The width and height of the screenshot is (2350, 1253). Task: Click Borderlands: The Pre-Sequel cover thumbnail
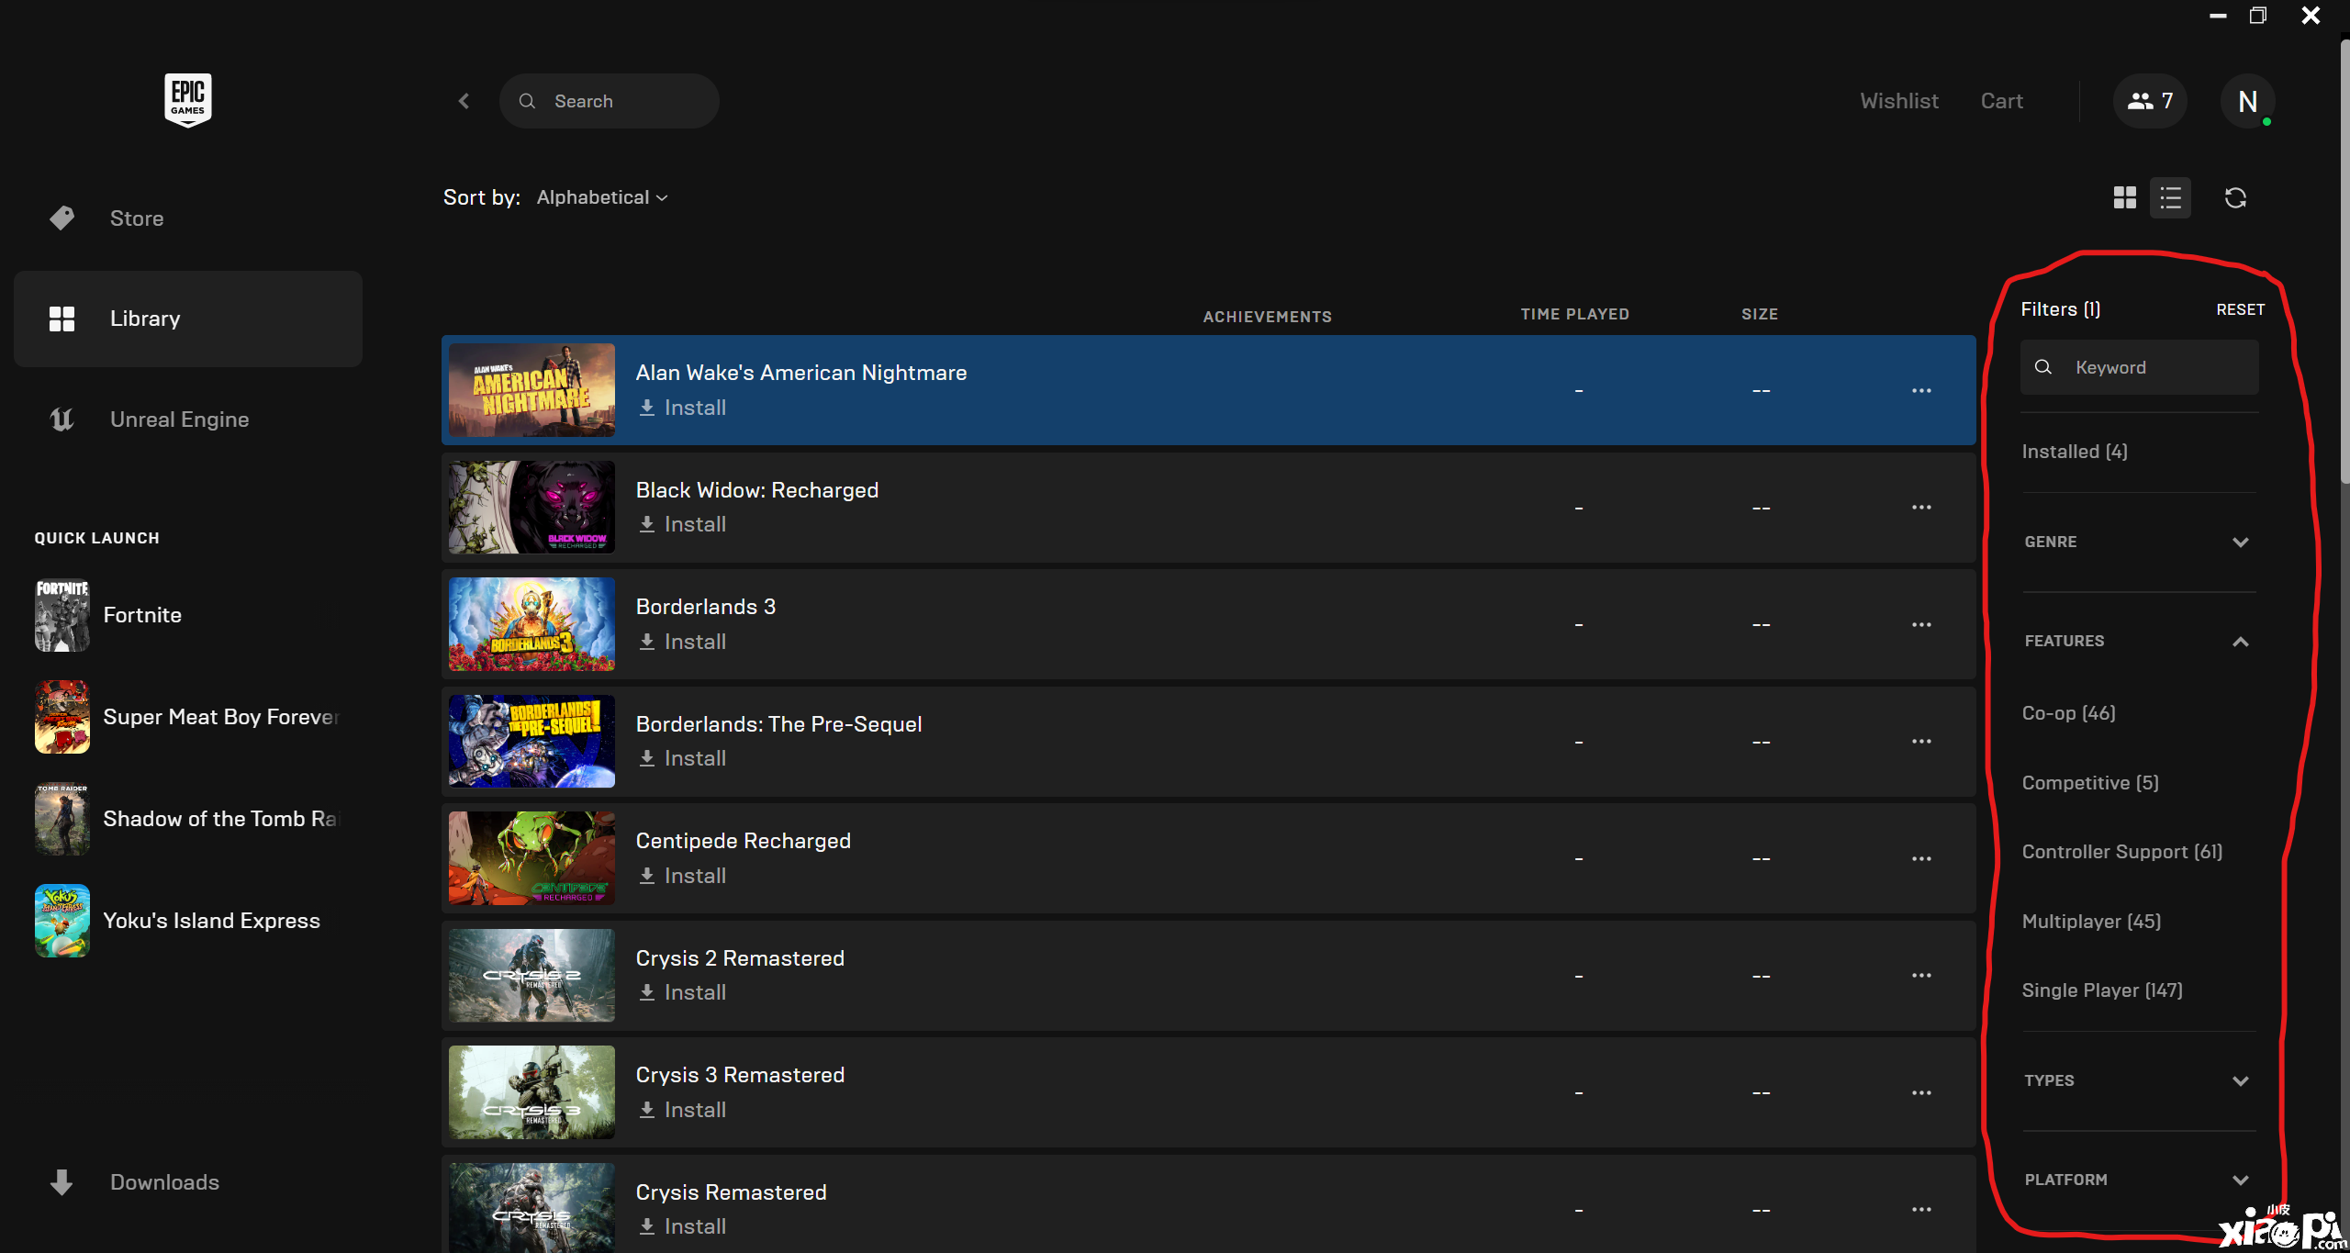532,742
